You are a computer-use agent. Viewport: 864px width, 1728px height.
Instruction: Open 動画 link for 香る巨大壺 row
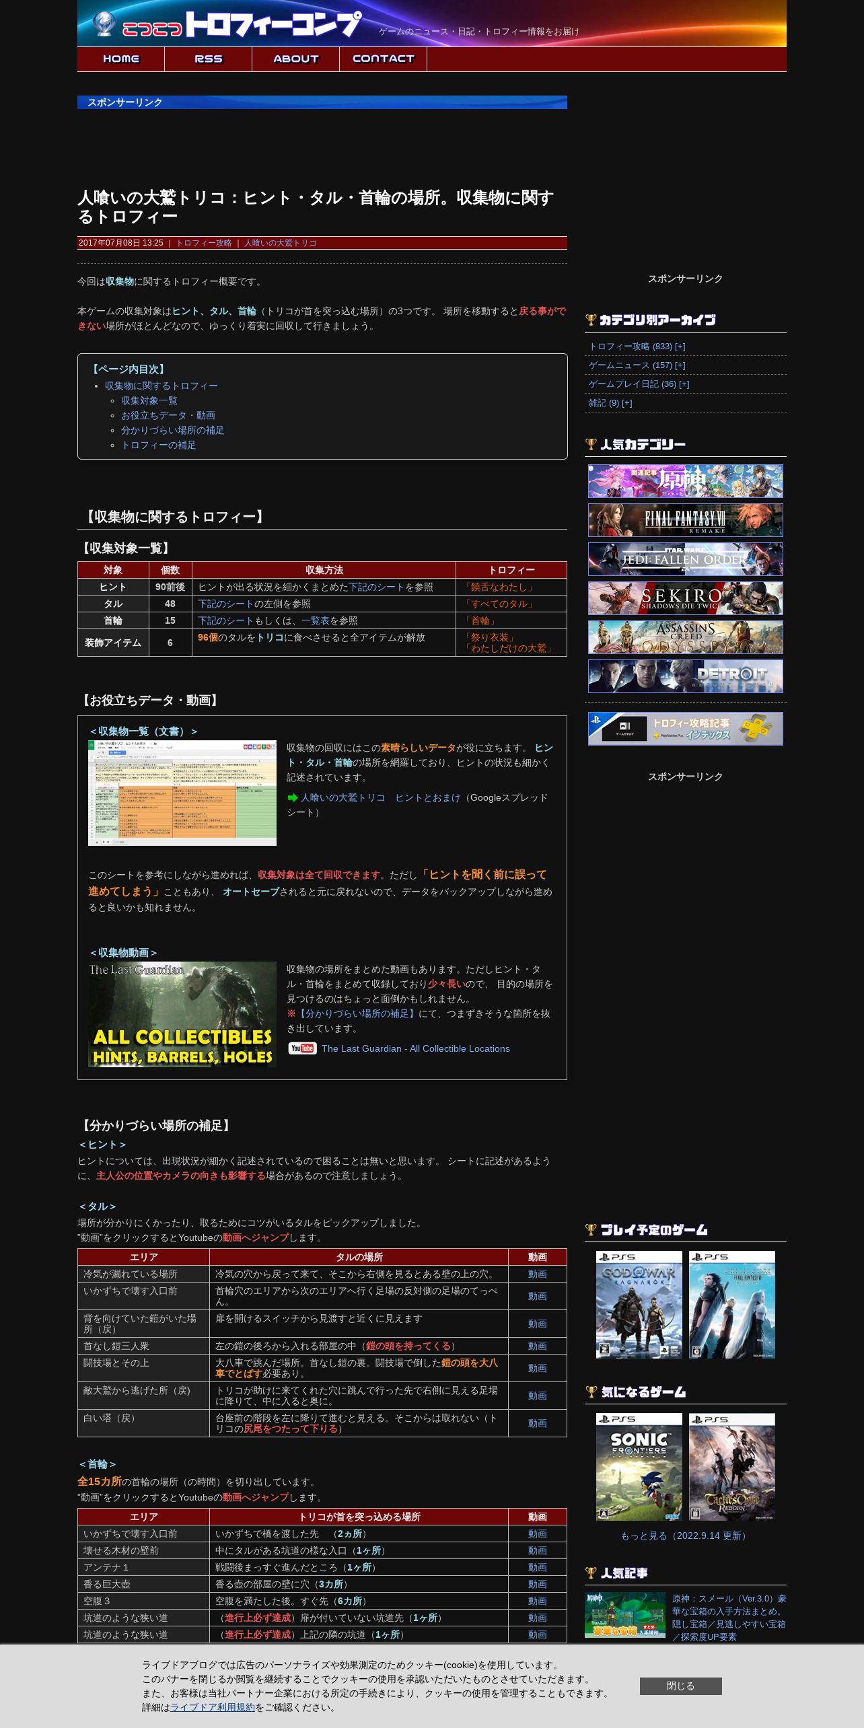[x=537, y=1584]
